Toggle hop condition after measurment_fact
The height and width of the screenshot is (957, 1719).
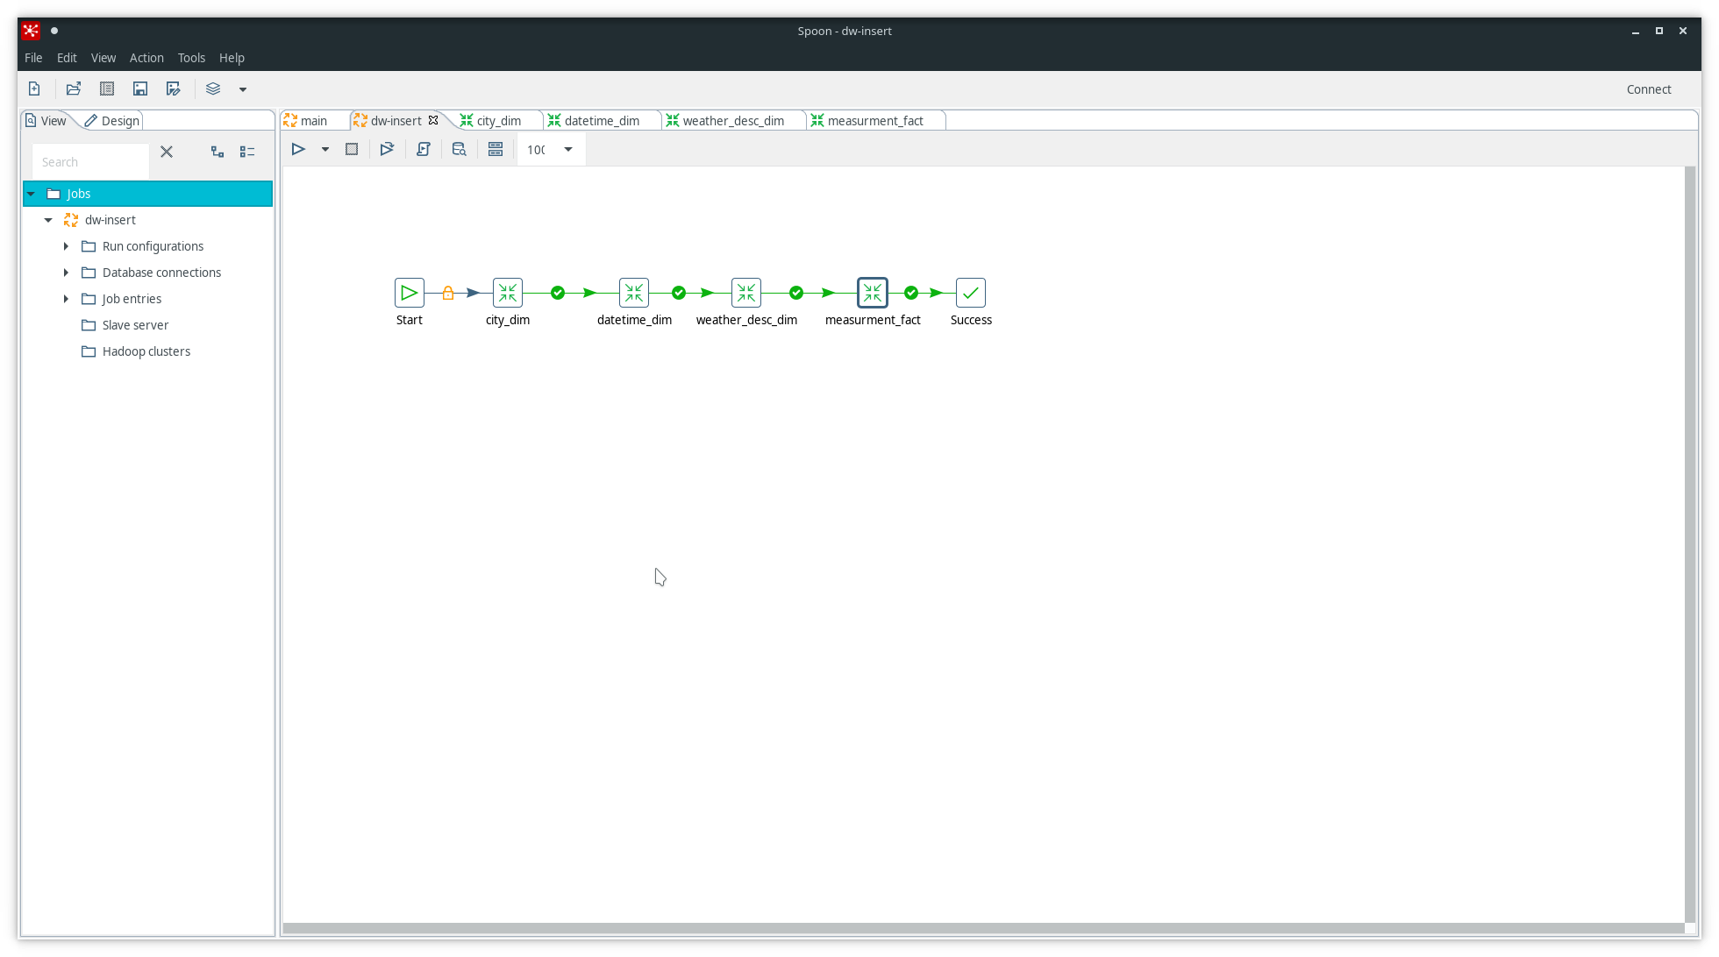pos(911,293)
